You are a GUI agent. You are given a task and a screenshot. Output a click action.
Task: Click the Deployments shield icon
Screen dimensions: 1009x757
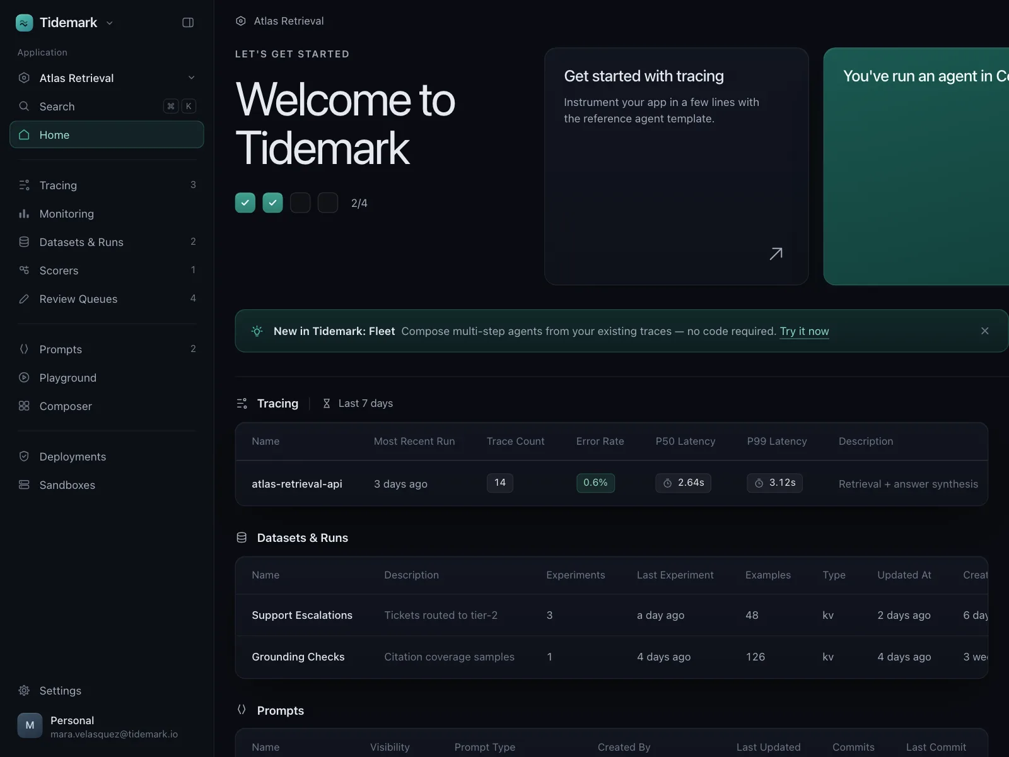click(x=24, y=456)
